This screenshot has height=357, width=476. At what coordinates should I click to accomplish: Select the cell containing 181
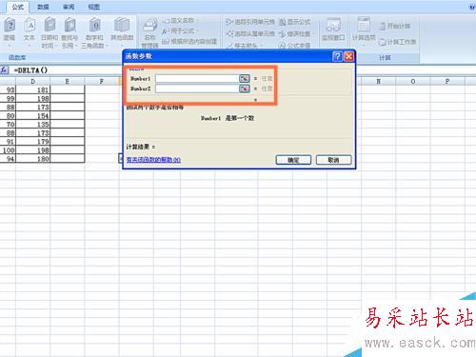tap(33, 89)
